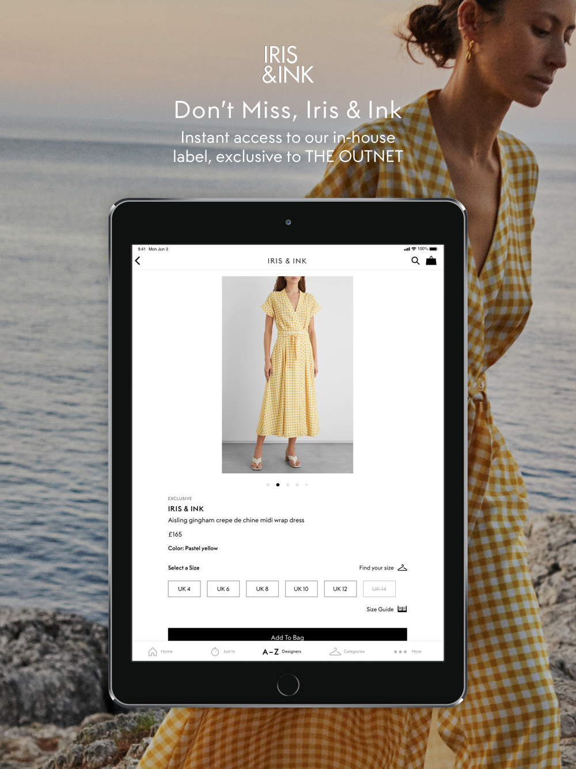Open the shopping bag icon
The height and width of the screenshot is (769, 576).
(x=431, y=261)
